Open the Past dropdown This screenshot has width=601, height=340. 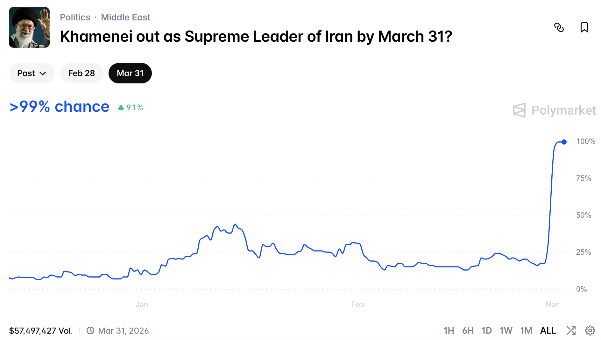pos(32,73)
